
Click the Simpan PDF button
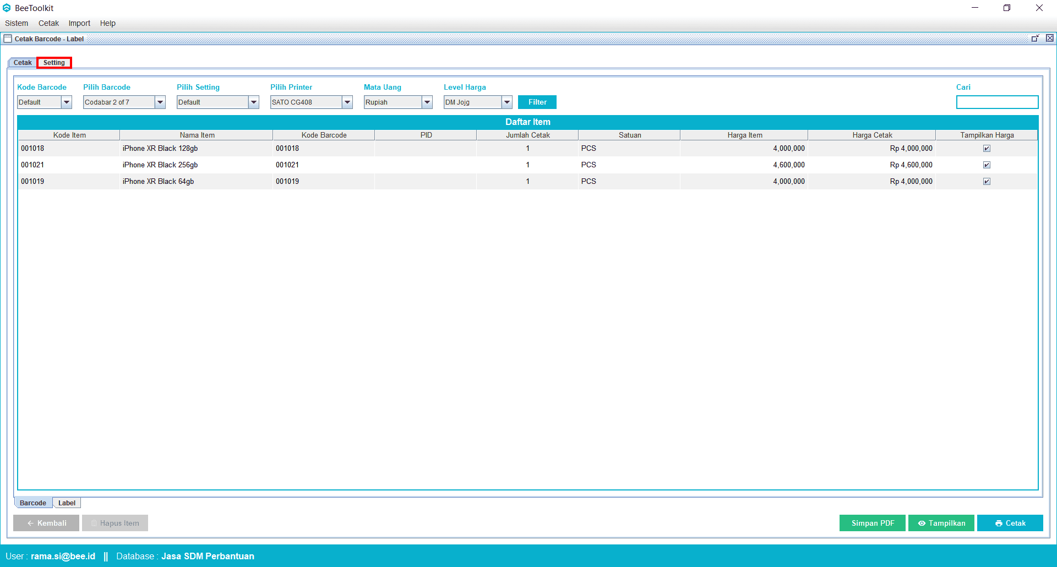point(872,523)
